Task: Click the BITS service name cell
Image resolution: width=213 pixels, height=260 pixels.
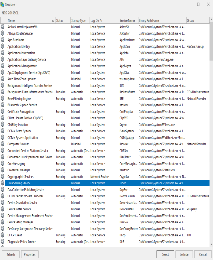Action: (x=122, y=86)
